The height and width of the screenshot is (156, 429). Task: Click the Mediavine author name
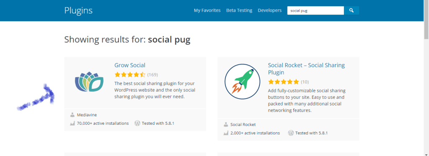87,115
